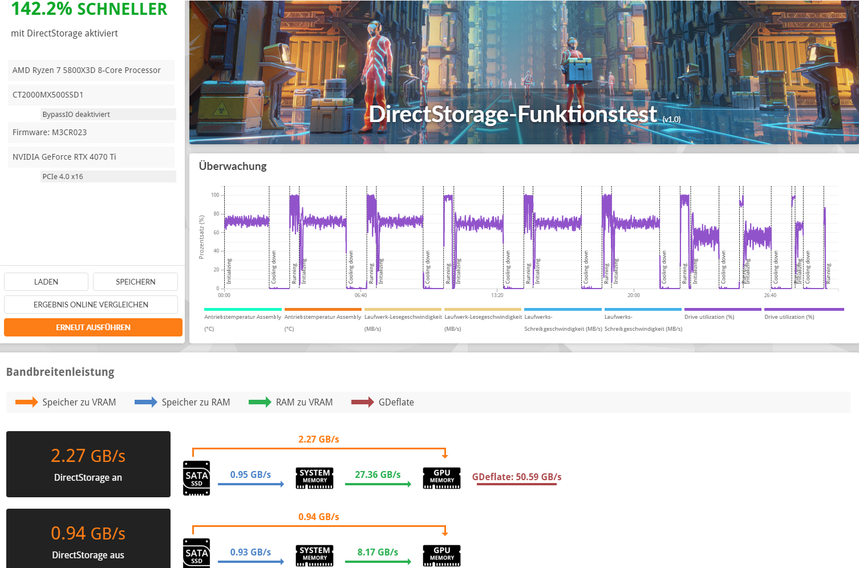Click the SATA SSD icon in DirectStorage aus row

coord(196,553)
